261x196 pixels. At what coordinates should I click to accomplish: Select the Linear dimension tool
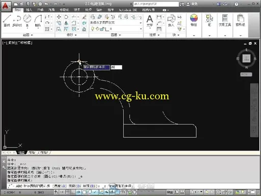pyautogui.click(x=159, y=17)
